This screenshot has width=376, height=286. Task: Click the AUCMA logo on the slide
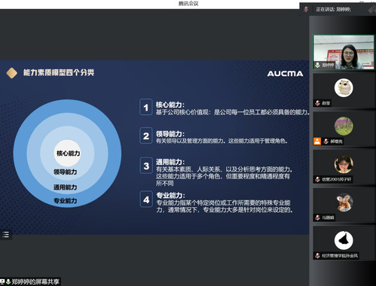click(285, 74)
